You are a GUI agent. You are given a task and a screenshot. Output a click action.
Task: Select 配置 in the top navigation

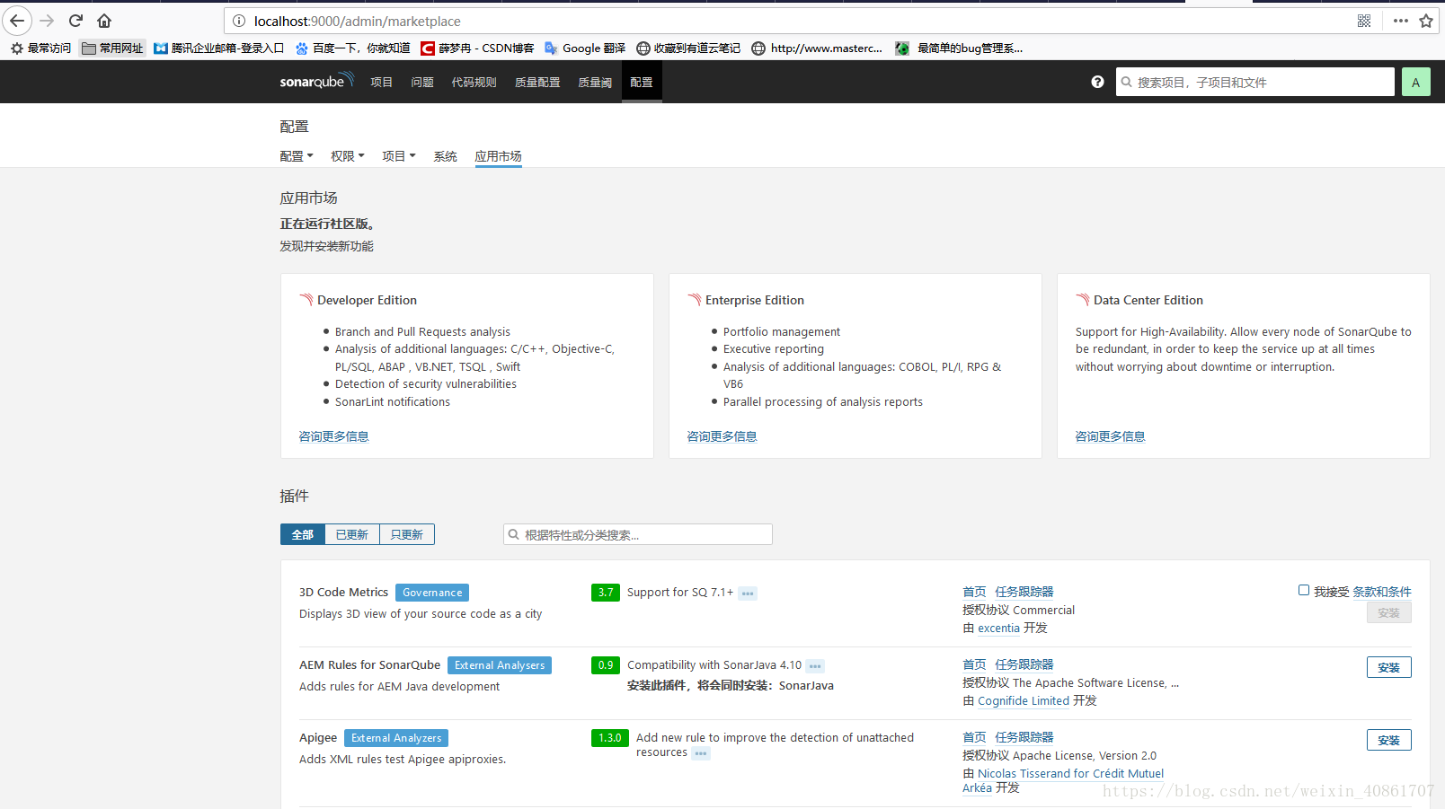click(642, 82)
